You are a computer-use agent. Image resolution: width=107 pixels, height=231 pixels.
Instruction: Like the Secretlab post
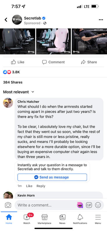coord(18,62)
